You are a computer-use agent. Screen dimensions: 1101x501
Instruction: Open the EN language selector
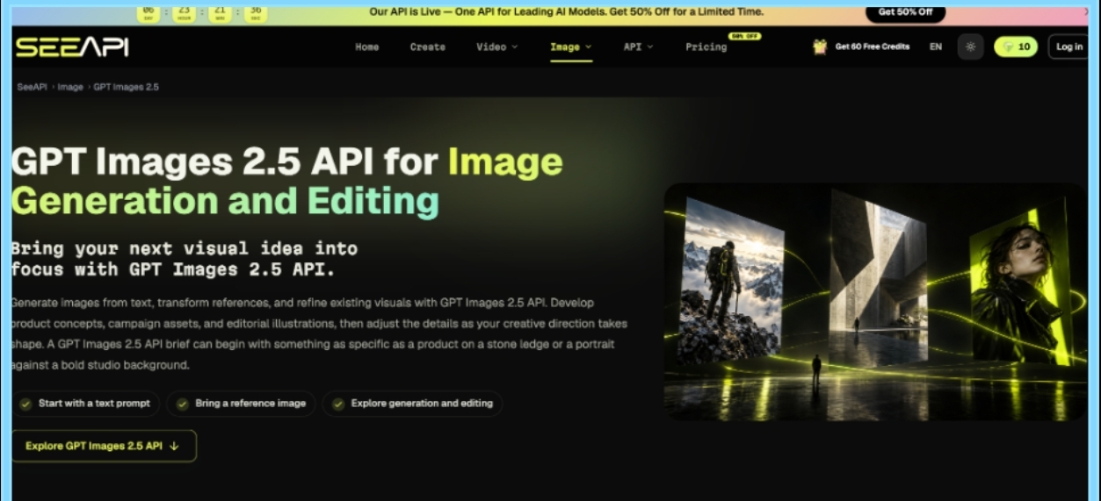pyautogui.click(x=936, y=47)
